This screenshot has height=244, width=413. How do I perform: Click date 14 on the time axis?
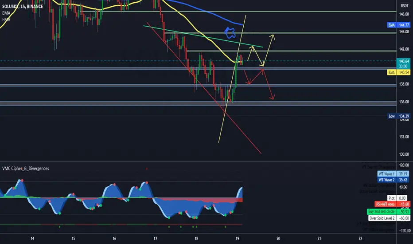click(32, 239)
